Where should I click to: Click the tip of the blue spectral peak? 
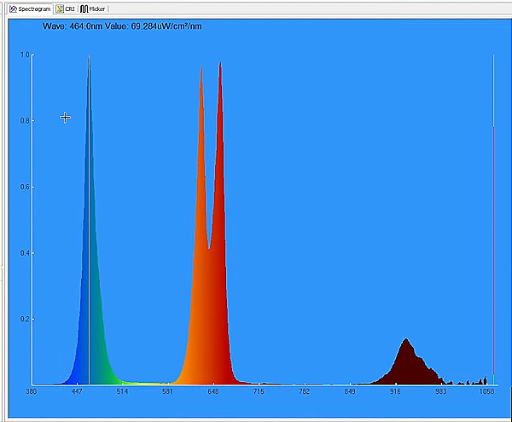point(89,61)
